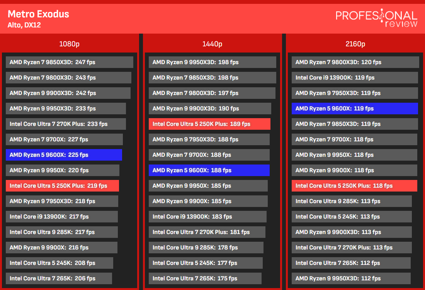
Task: Click 'AMD Ryzen 9 9950X: 220 fps' bar
Action: (63, 170)
